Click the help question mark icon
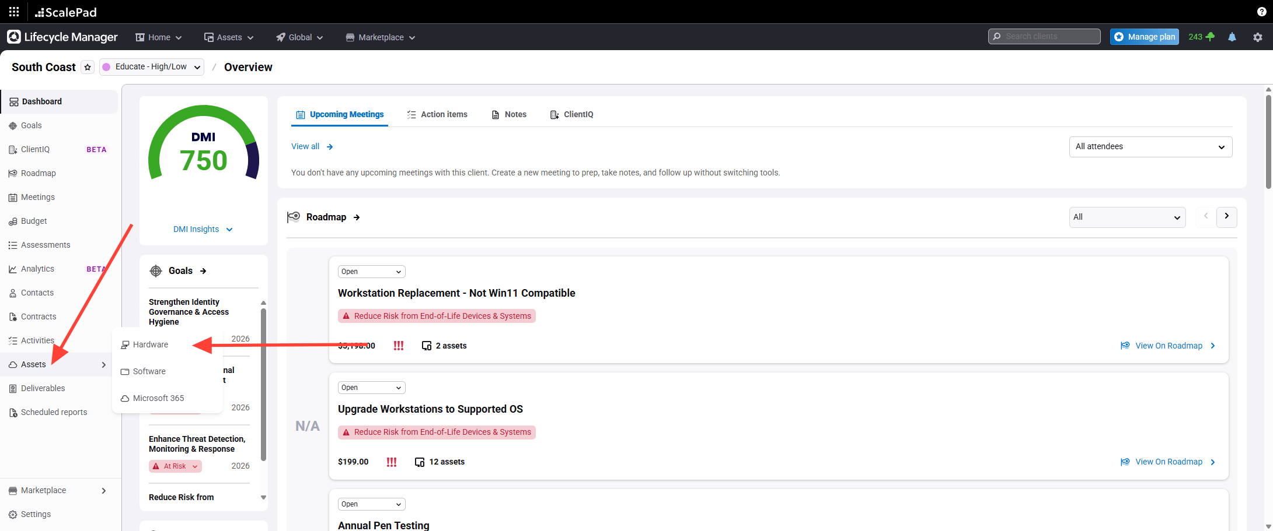Screen dimensions: 1273x531 point(1261,12)
